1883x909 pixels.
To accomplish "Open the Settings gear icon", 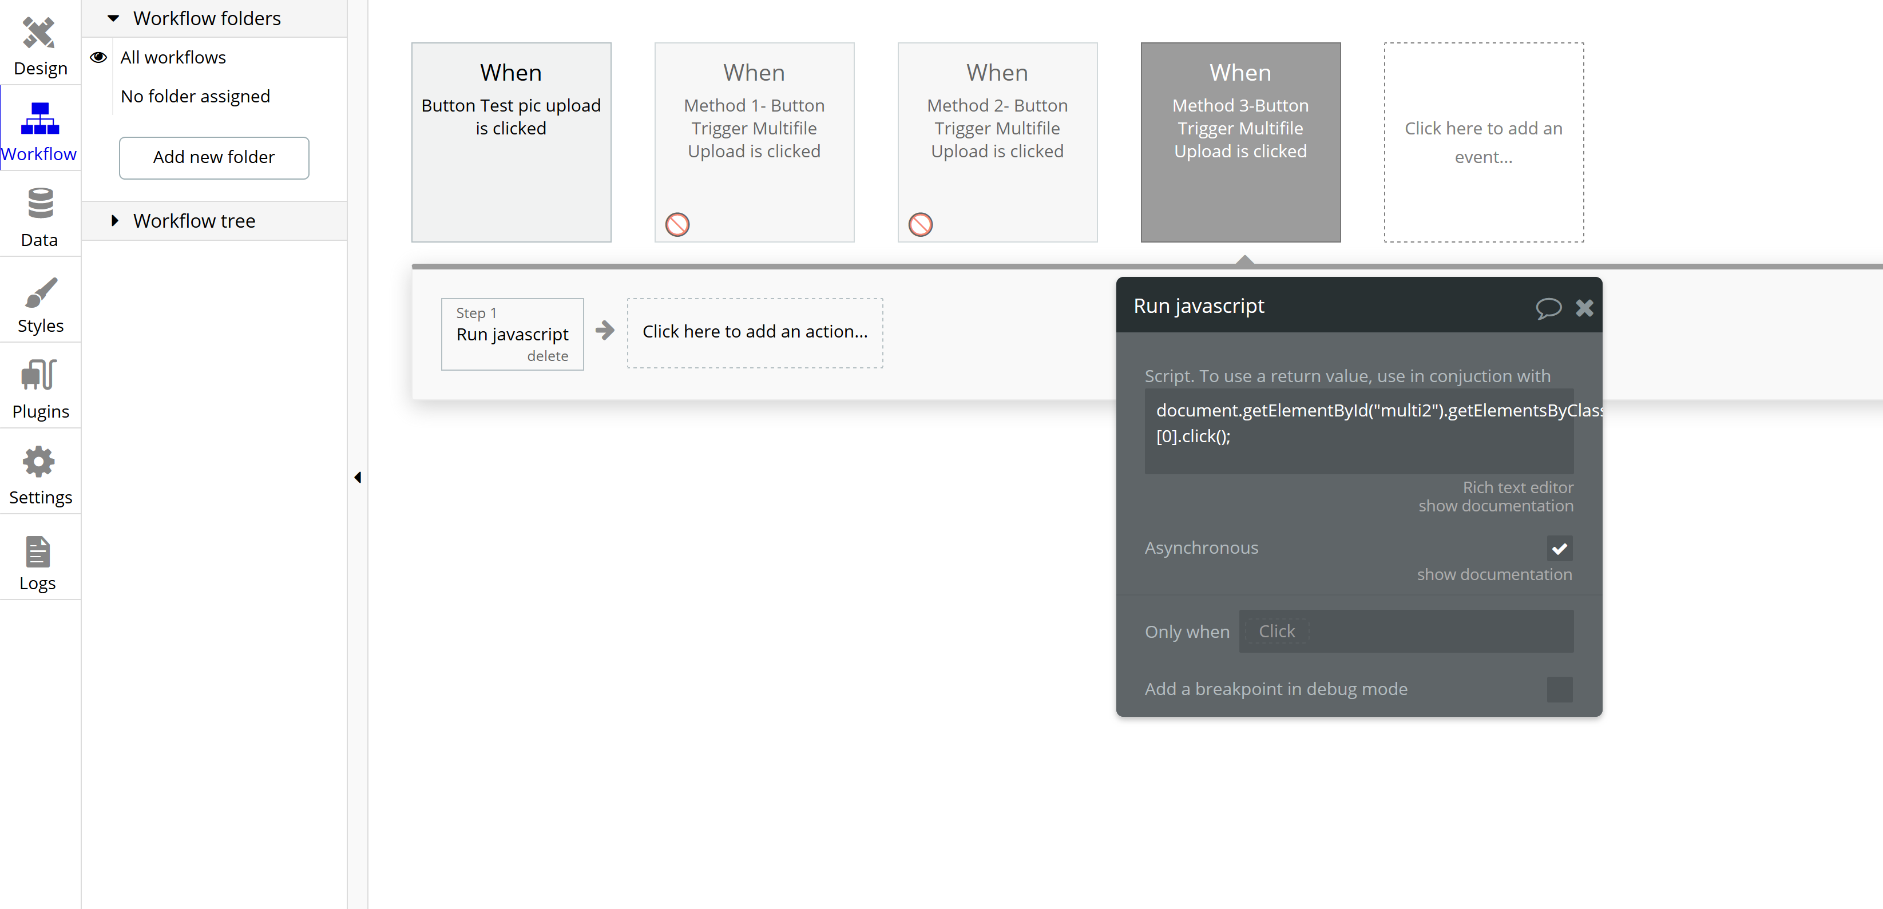I will (39, 462).
